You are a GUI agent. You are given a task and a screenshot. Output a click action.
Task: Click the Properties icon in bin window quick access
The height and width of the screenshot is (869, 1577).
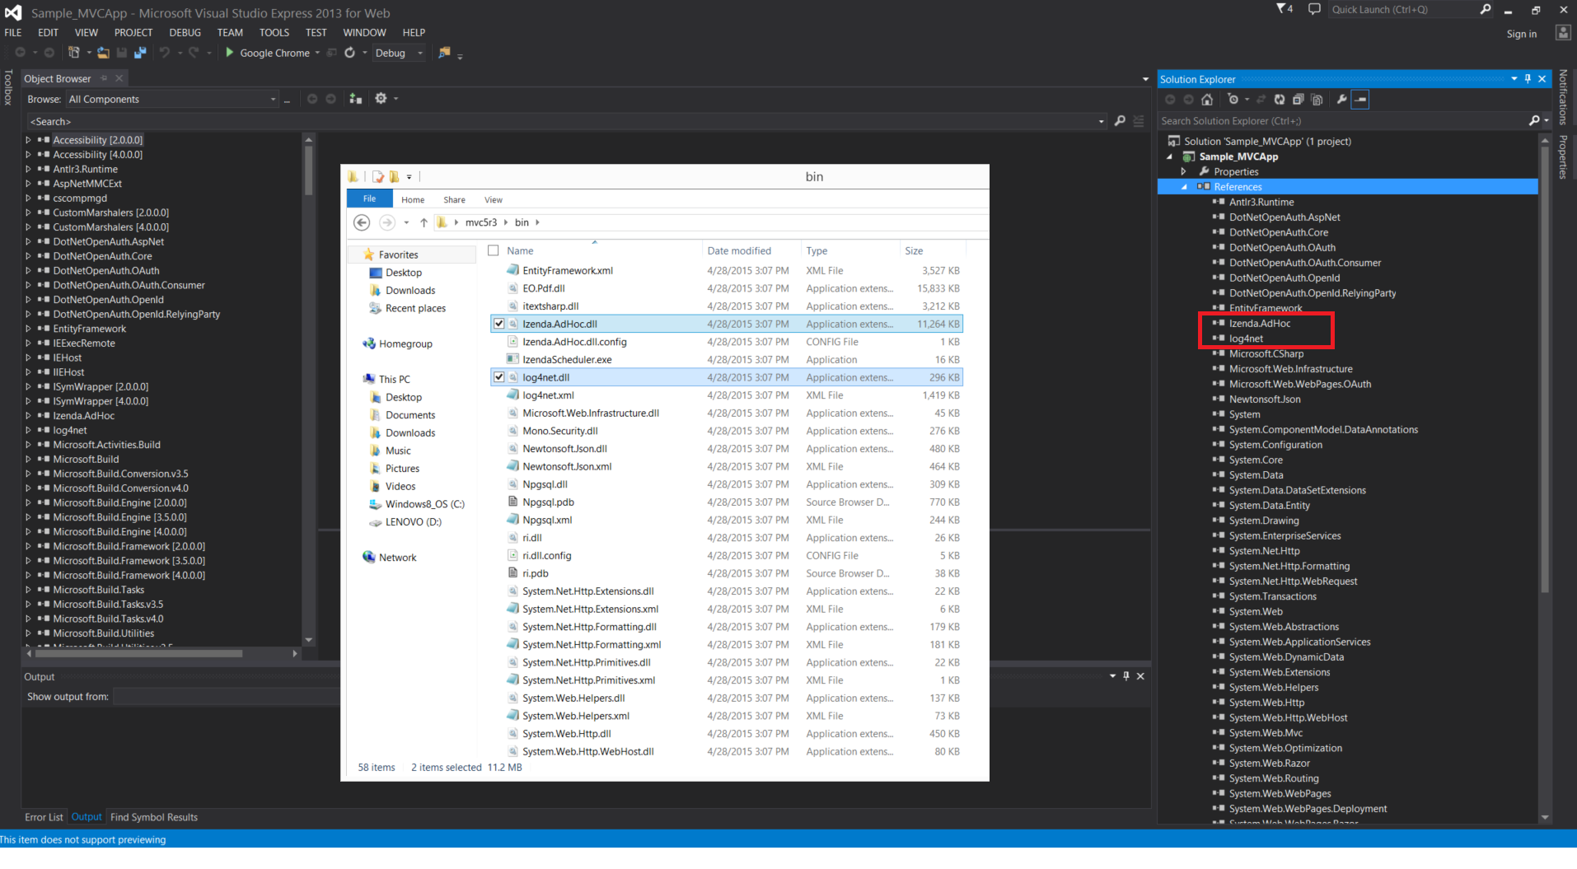point(378,176)
